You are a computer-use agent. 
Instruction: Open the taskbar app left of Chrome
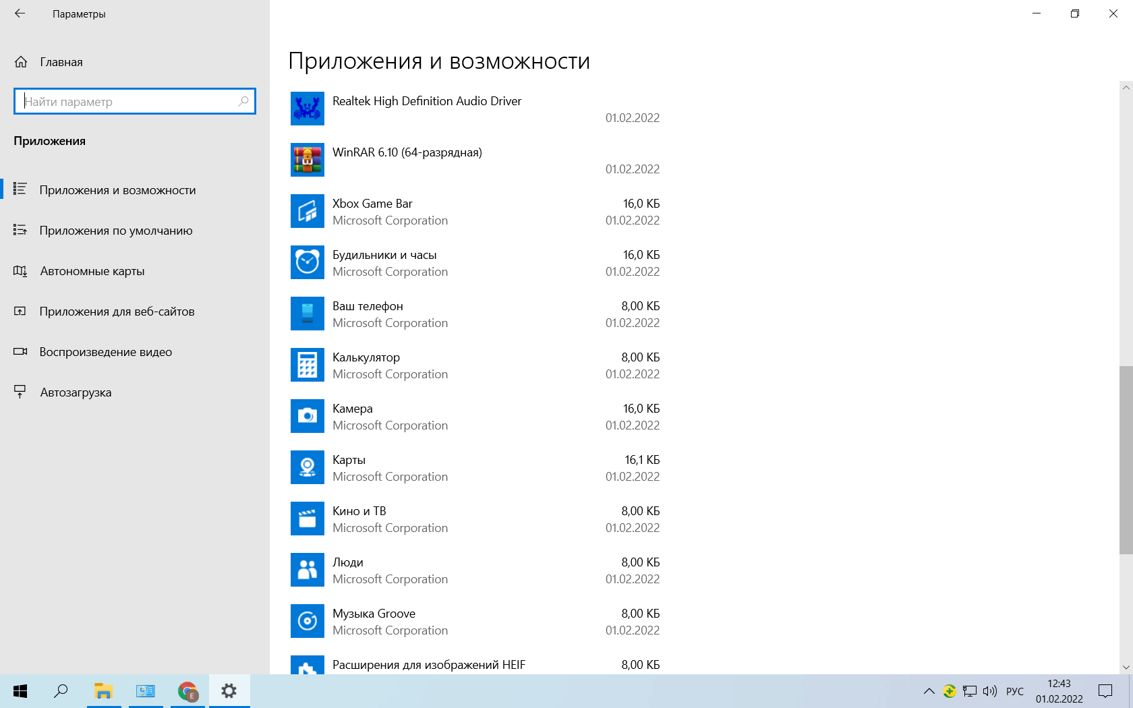(x=146, y=691)
